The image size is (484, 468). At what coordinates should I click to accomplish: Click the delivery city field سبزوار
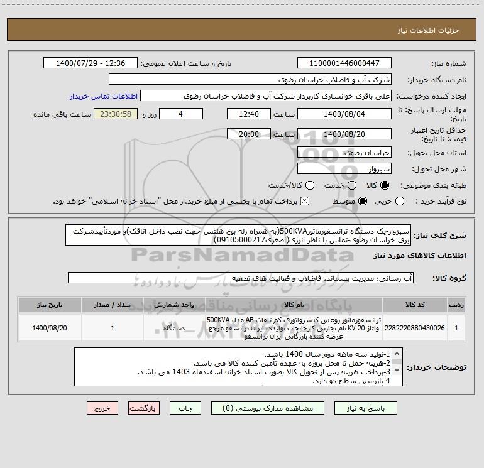(x=344, y=169)
